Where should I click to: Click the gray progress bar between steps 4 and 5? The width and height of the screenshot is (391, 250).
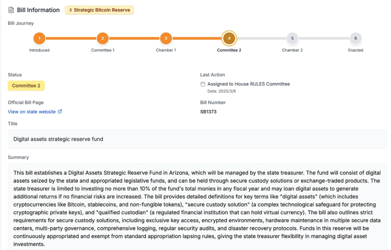click(261, 38)
